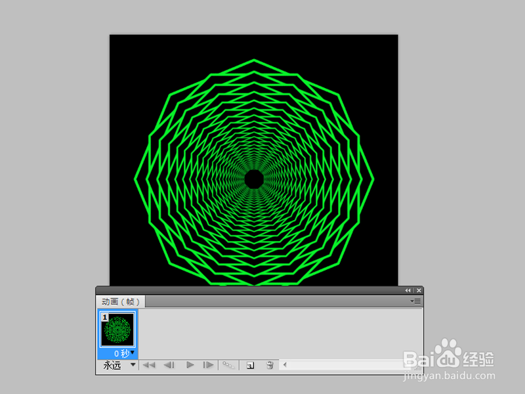Screen dimensions: 525x394
Task: Click the select previous frame button
Action: pyautogui.click(x=169, y=365)
